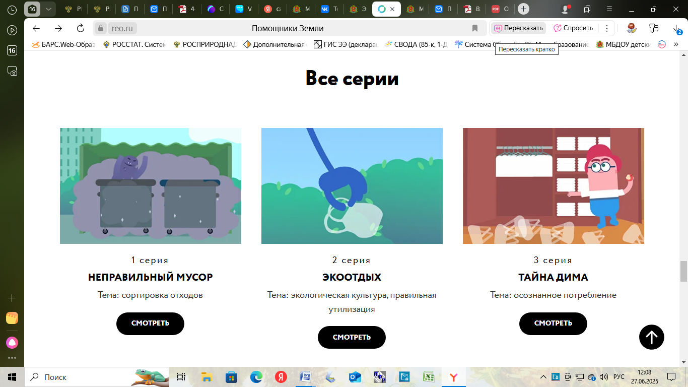Open Microsoft Edge from the taskbar
The height and width of the screenshot is (387, 688).
(x=256, y=377)
